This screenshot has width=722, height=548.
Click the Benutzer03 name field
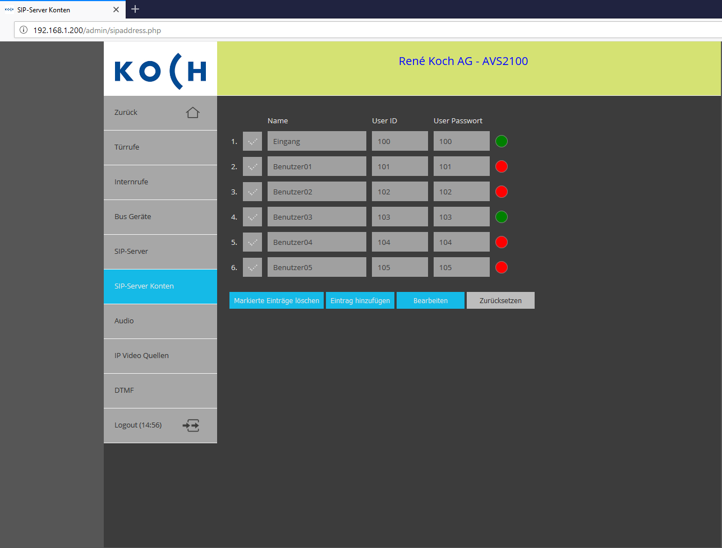click(x=317, y=217)
